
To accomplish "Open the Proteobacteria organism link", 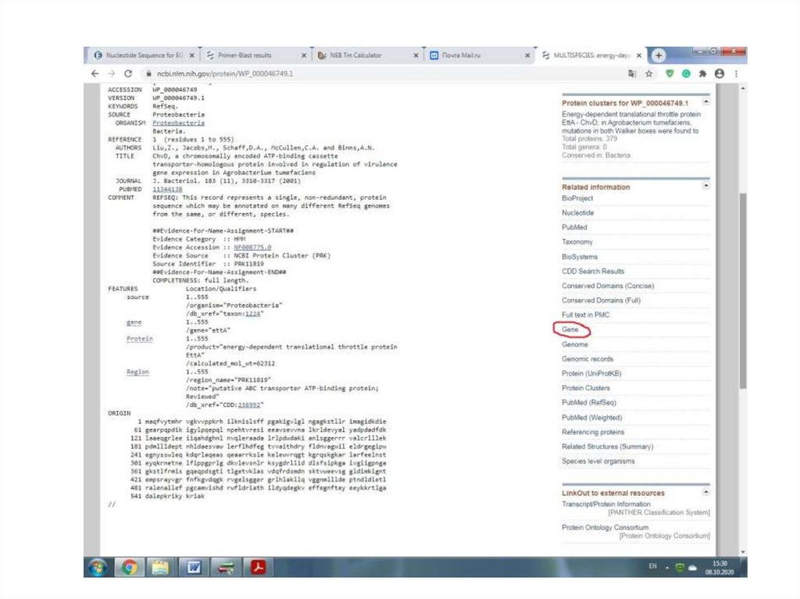I will [x=178, y=123].
